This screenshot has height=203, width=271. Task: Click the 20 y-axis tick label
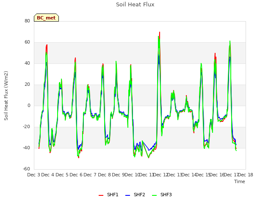tap(27, 85)
